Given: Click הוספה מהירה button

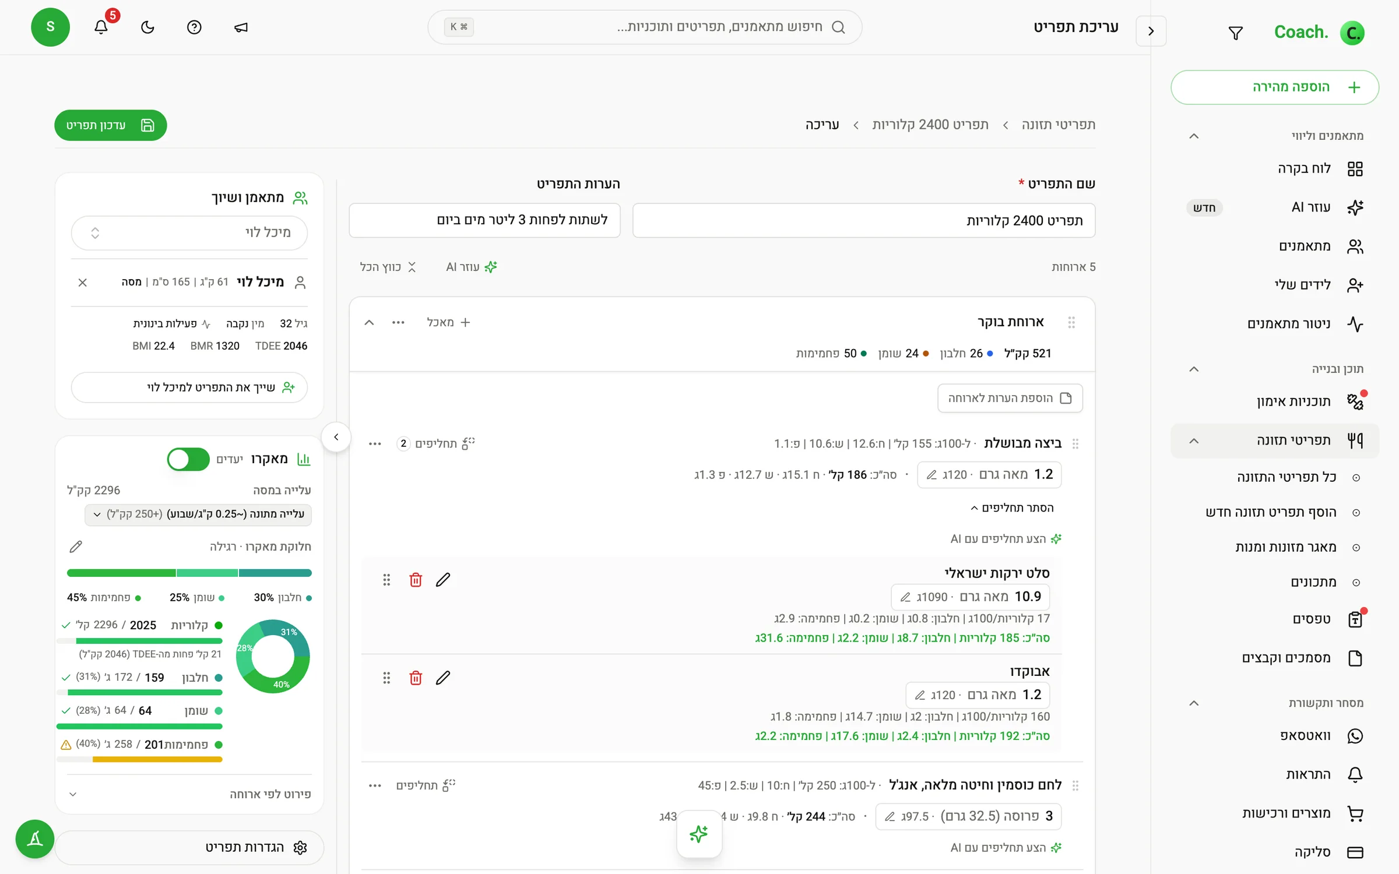Looking at the screenshot, I should [1275, 87].
